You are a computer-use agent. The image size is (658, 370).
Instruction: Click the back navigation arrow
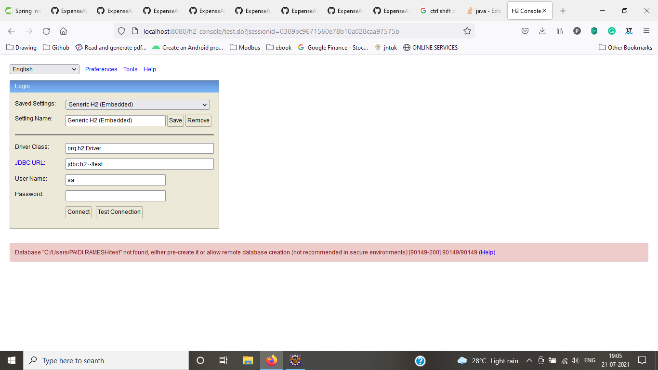(11, 30)
